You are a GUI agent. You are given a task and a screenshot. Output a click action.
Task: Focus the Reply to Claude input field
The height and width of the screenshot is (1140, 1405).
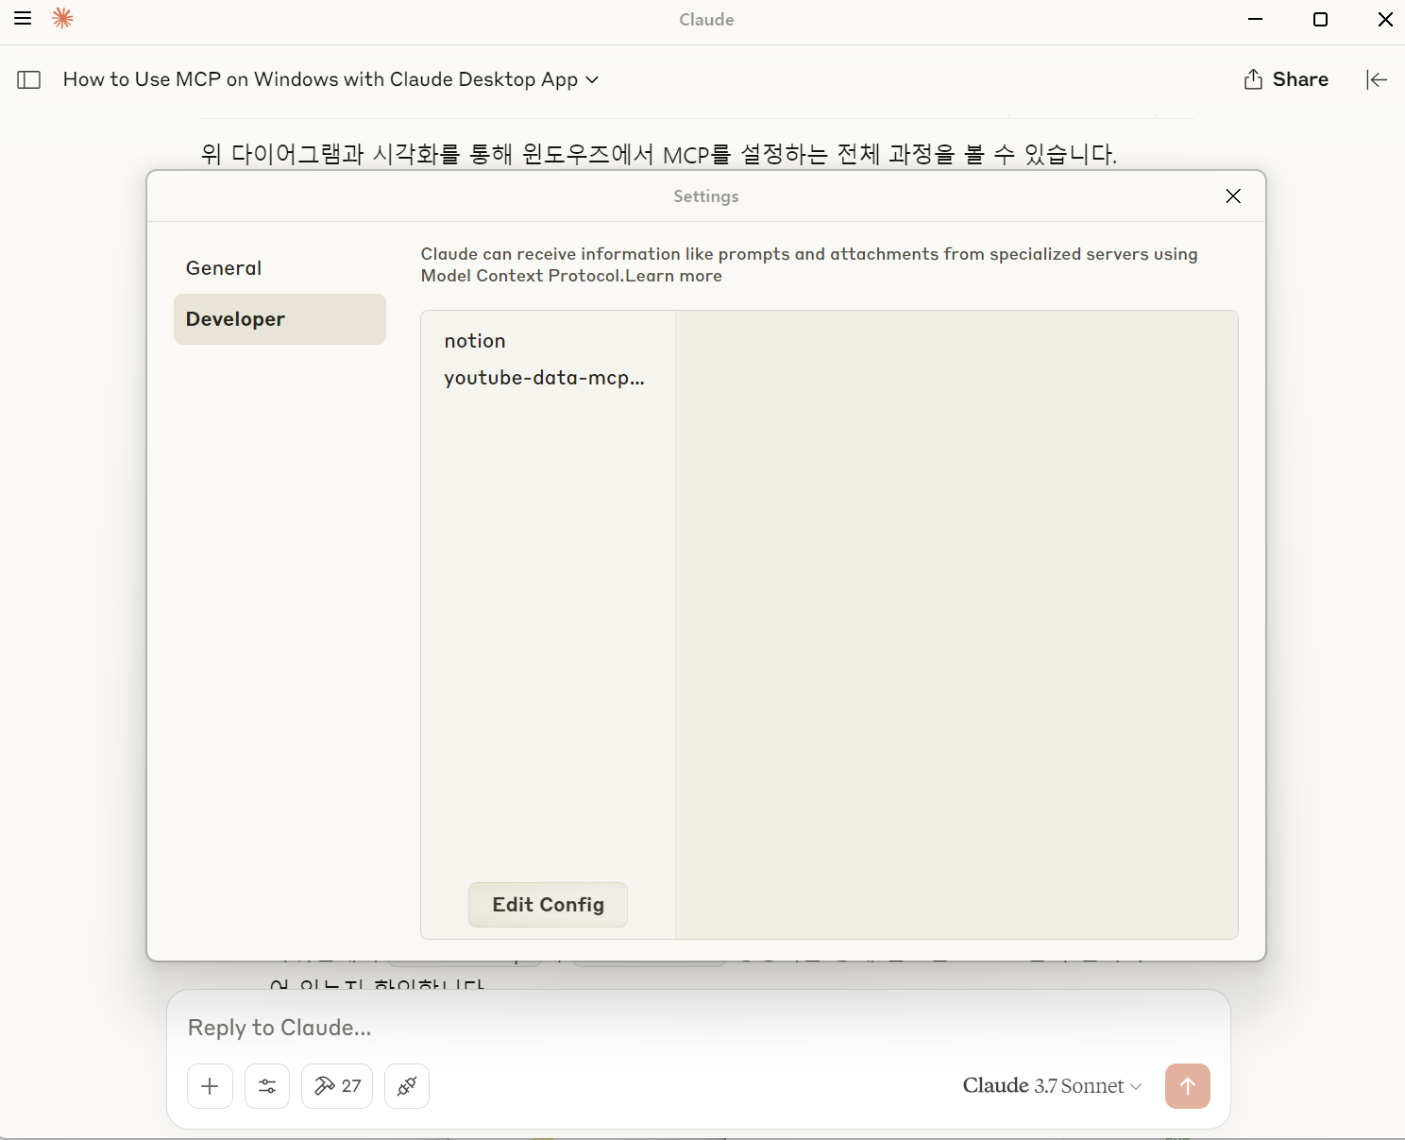(x=699, y=1028)
